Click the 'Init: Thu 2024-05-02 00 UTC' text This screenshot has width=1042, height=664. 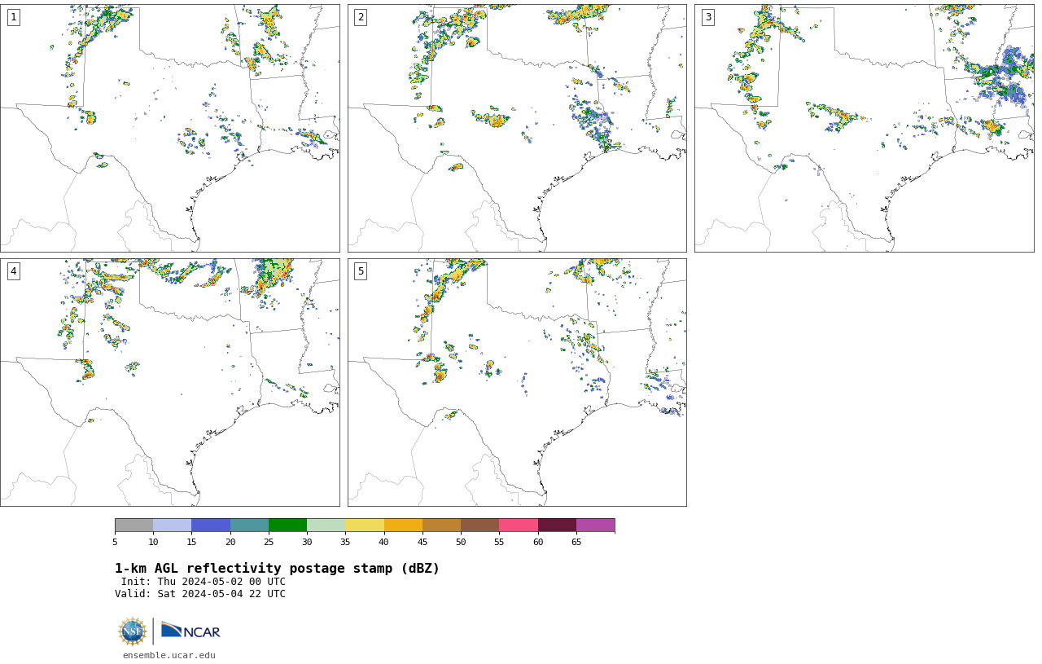(x=204, y=582)
